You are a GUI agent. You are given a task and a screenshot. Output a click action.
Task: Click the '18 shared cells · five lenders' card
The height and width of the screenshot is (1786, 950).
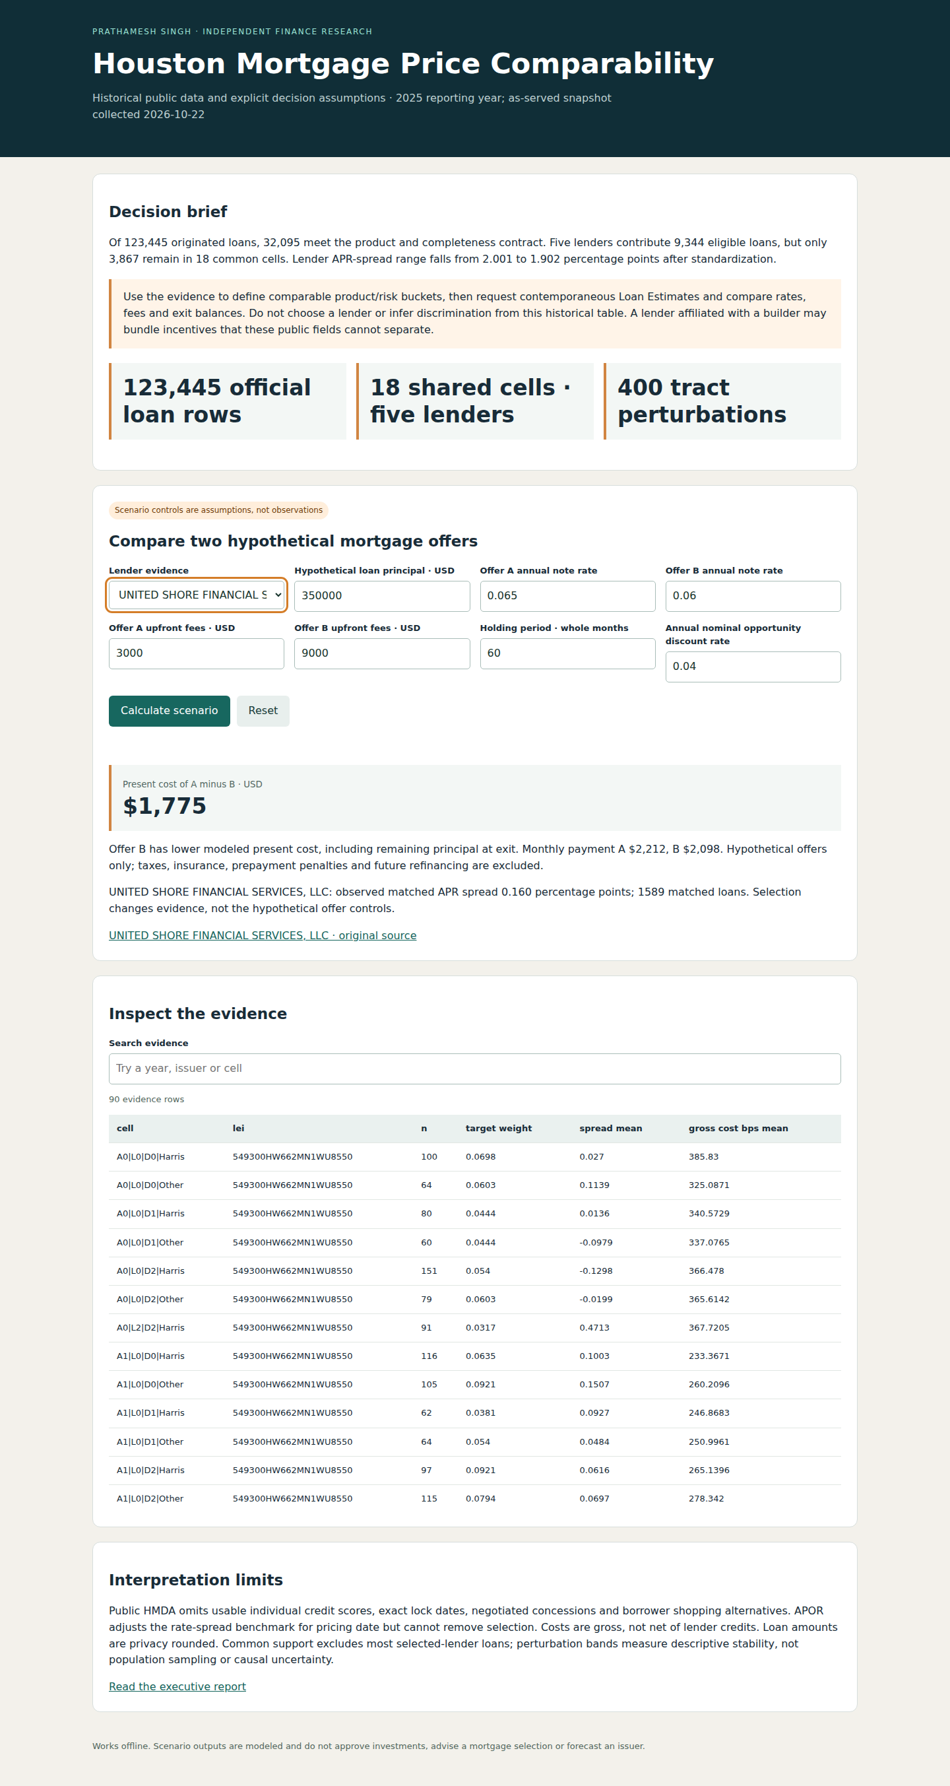click(474, 401)
